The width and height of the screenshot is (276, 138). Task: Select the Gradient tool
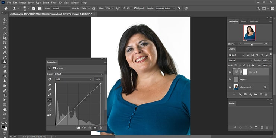(x=4, y=76)
